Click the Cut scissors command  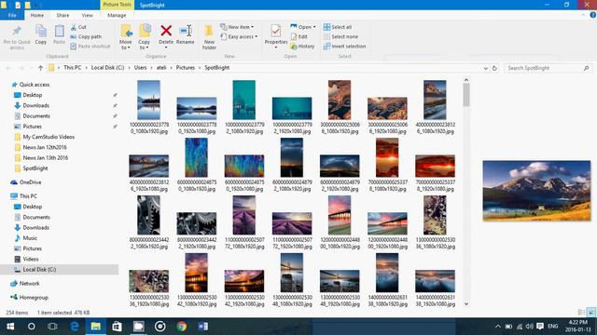point(78,27)
